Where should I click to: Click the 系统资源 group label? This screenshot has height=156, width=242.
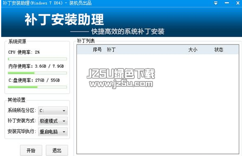17,41
